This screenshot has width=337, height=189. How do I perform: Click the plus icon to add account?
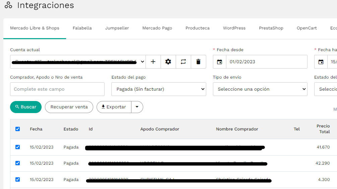(x=153, y=62)
